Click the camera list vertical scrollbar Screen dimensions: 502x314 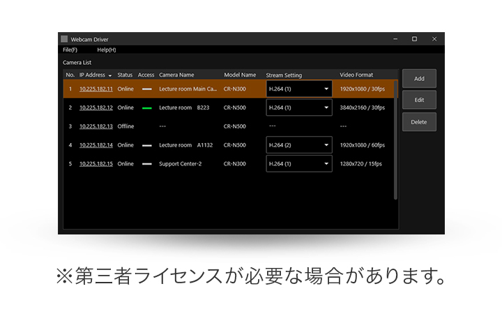coord(396,140)
